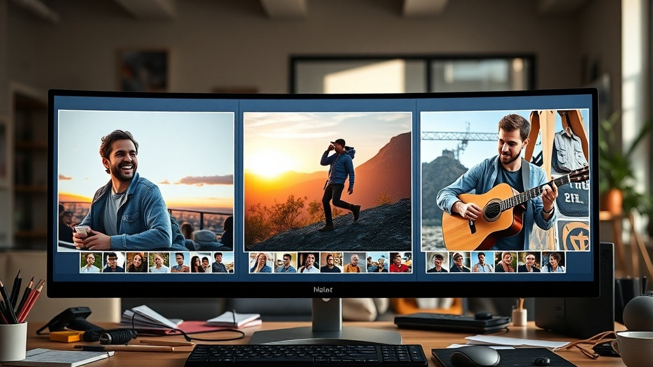Viewport: 653px width, 367px height.
Task: Select the left strip thumbnail of the man in a dark jacket on a white background
Action: point(114,263)
